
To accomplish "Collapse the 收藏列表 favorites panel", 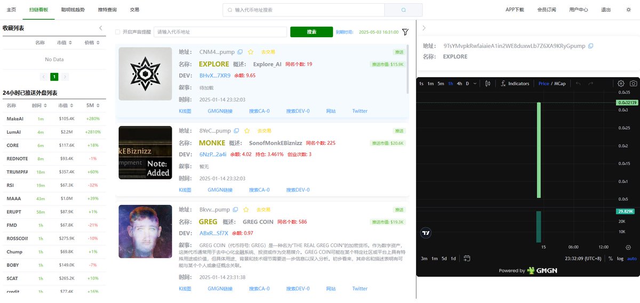I will tap(101, 28).
